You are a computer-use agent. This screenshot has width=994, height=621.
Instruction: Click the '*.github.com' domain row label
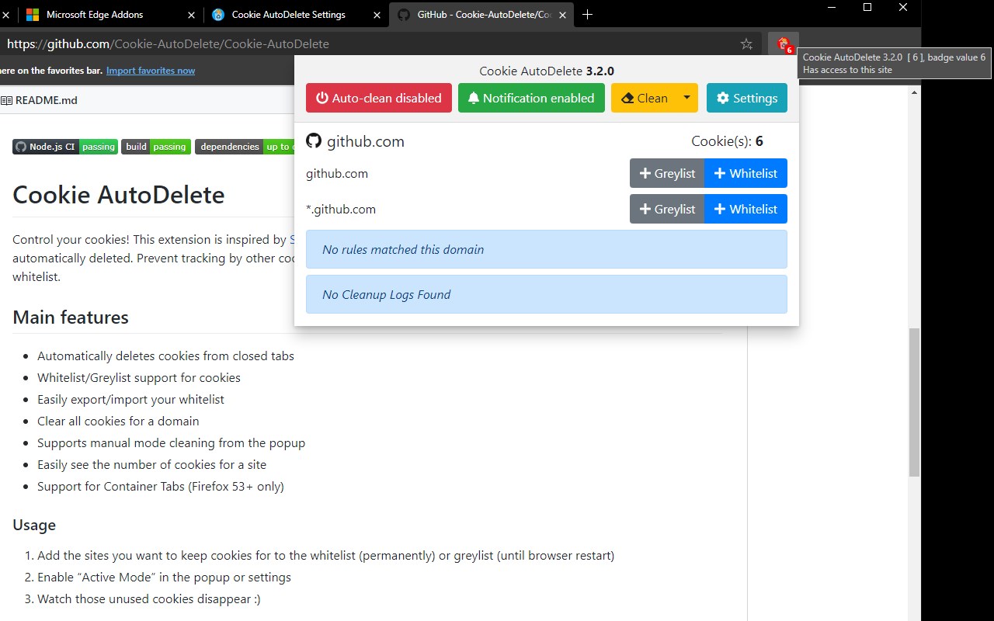coord(341,209)
